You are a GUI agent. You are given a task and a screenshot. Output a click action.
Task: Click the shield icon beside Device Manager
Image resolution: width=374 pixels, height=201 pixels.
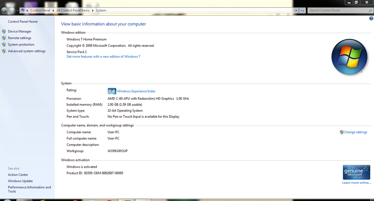pos(4,31)
